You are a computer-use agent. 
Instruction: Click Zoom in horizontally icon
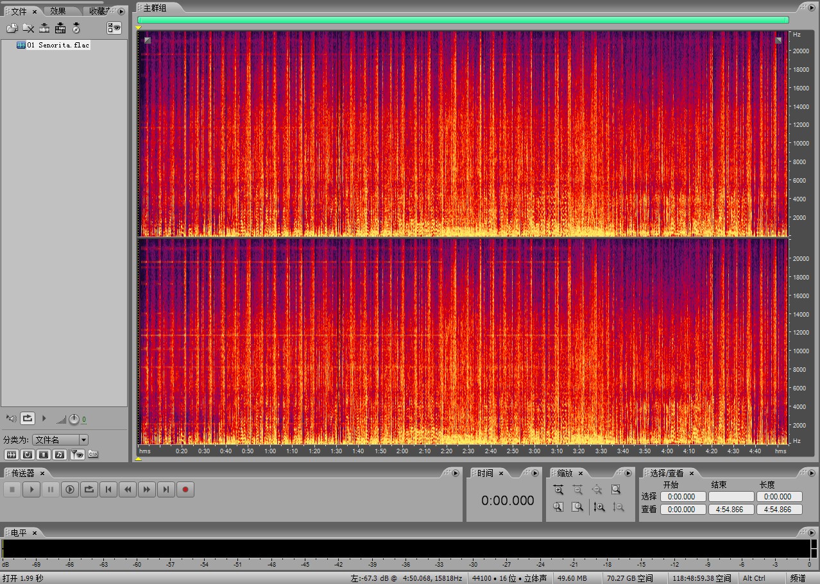click(x=558, y=490)
